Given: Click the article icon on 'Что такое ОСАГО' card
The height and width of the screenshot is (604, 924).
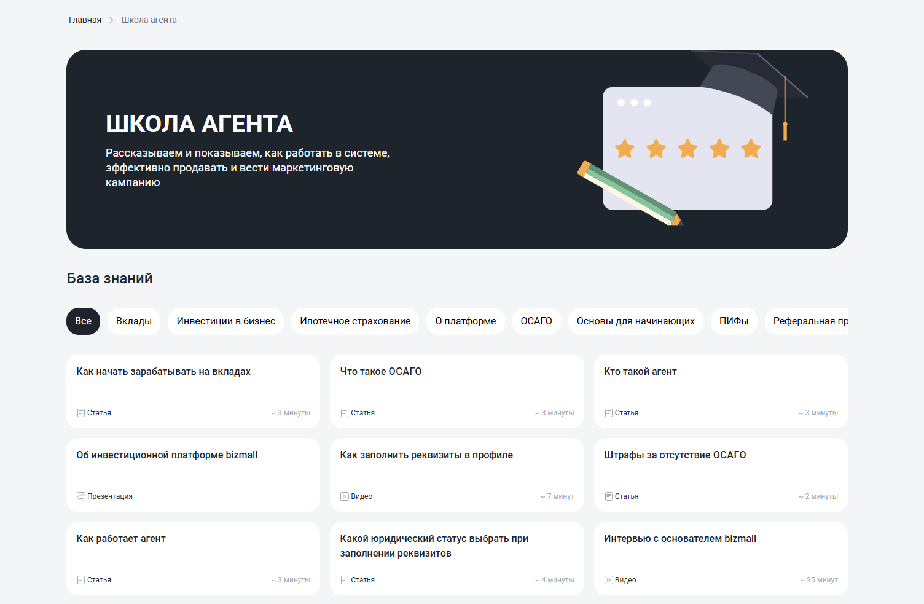Looking at the screenshot, I should (345, 412).
